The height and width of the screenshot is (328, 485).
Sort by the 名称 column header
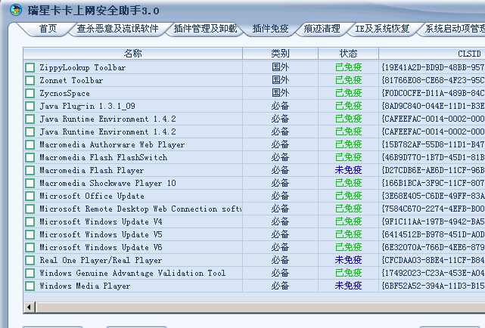coord(133,54)
